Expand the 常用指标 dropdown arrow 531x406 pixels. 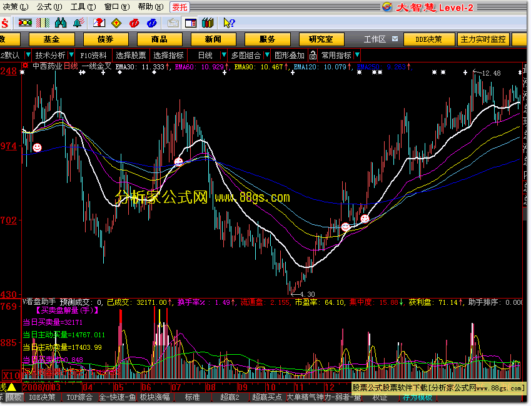357,55
